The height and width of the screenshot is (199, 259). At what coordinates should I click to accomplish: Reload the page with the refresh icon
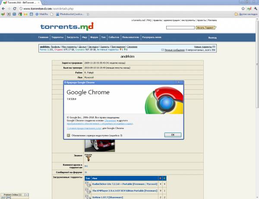[x=15, y=9]
